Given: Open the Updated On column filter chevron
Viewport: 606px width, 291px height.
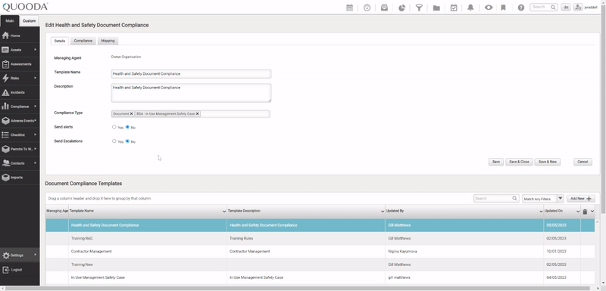Looking at the screenshot, I should [x=578, y=211].
